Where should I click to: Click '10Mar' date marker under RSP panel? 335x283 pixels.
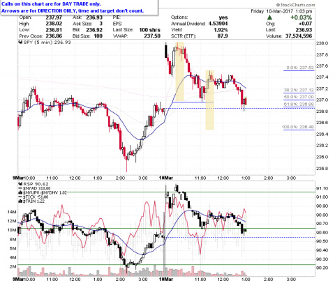pyautogui.click(x=166, y=279)
